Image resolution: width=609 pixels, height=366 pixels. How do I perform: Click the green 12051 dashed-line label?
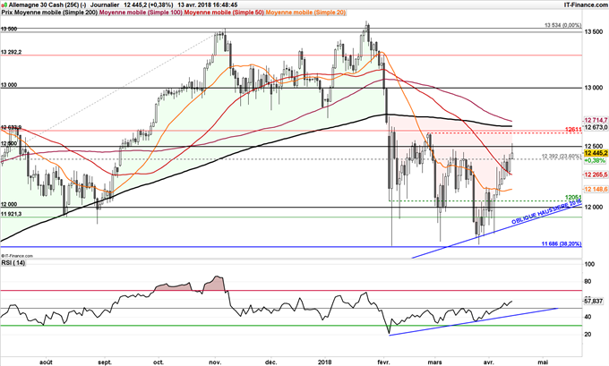pyautogui.click(x=574, y=197)
